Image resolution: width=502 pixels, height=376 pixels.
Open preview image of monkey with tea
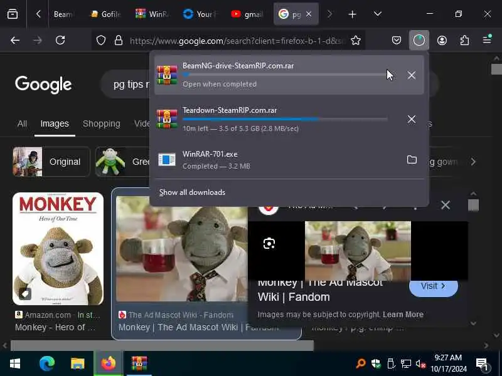click(358, 251)
